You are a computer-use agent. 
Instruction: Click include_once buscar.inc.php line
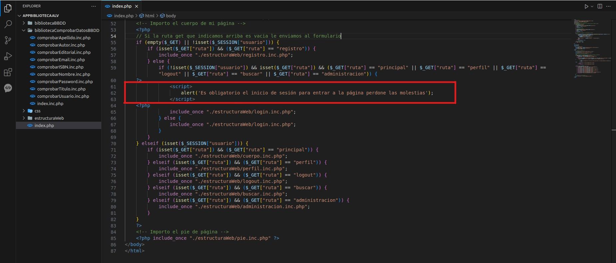coord(223,194)
